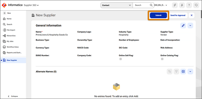Click the building icon beside page title
Viewport: 202px width, 99px height.
tap(33, 15)
